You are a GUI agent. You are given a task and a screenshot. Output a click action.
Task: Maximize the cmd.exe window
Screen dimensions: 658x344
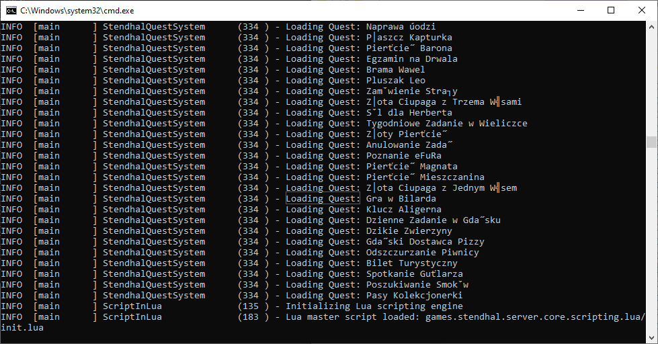[611, 10]
